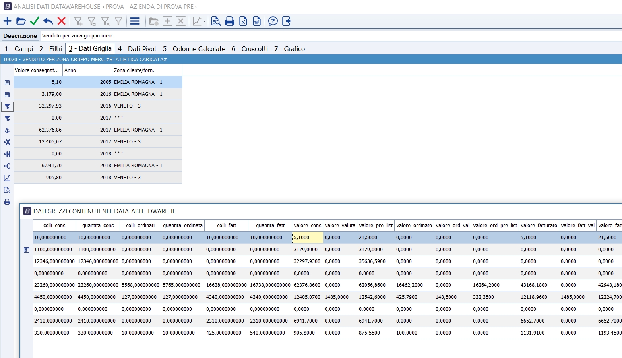Click the exit door icon in toolbar
622x358 pixels.
pos(287,21)
